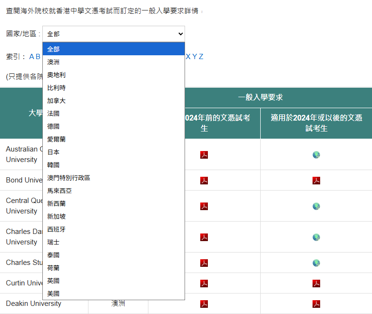Viewport: 372px width, 314px height.
Task: Pick 西班牙 in the dropdown
Action: (114, 229)
